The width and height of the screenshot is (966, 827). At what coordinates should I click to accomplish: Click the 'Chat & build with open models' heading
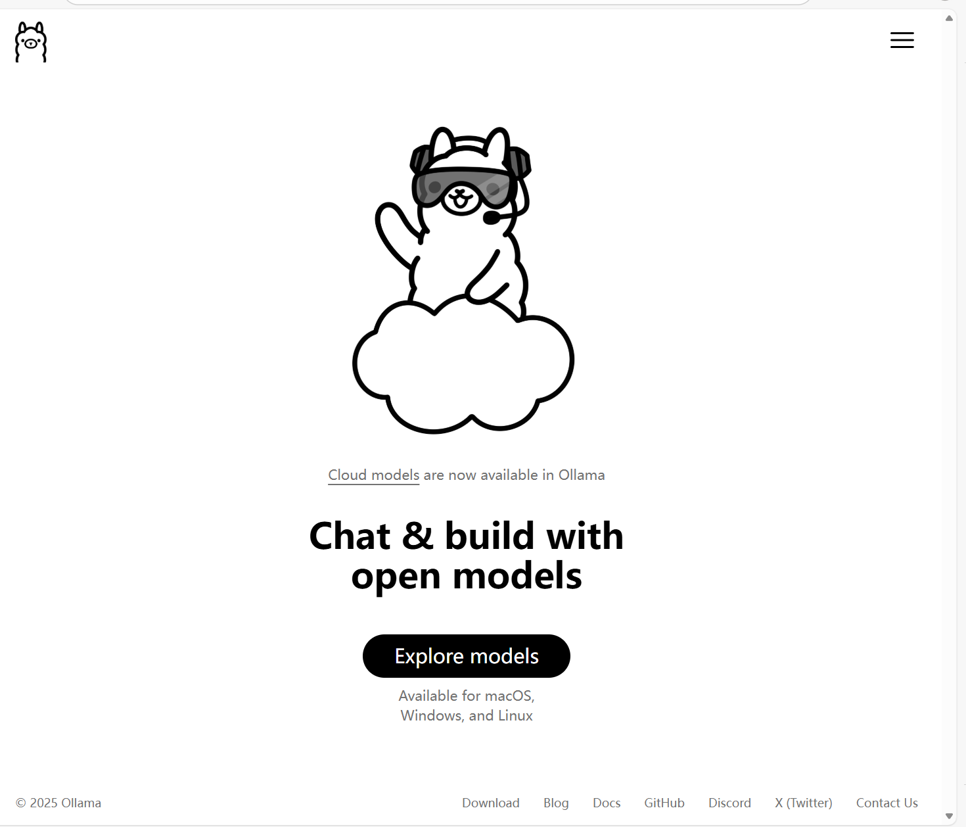click(x=467, y=555)
